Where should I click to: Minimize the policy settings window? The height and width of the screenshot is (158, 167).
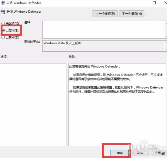[x=143, y=3]
